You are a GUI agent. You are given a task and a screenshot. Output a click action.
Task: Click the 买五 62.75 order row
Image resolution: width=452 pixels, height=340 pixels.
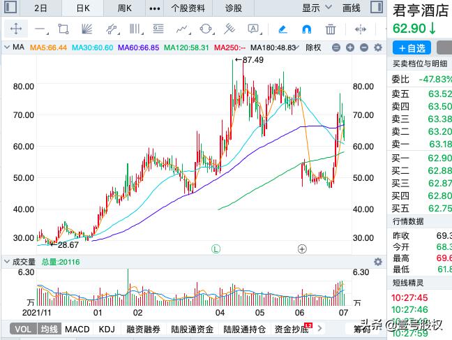(x=421, y=208)
